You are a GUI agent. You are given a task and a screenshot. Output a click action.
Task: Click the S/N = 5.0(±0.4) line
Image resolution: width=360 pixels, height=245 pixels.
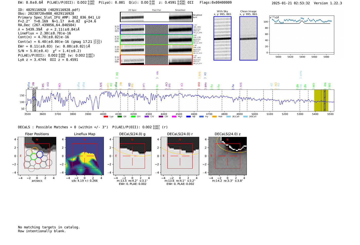point(50,51)
